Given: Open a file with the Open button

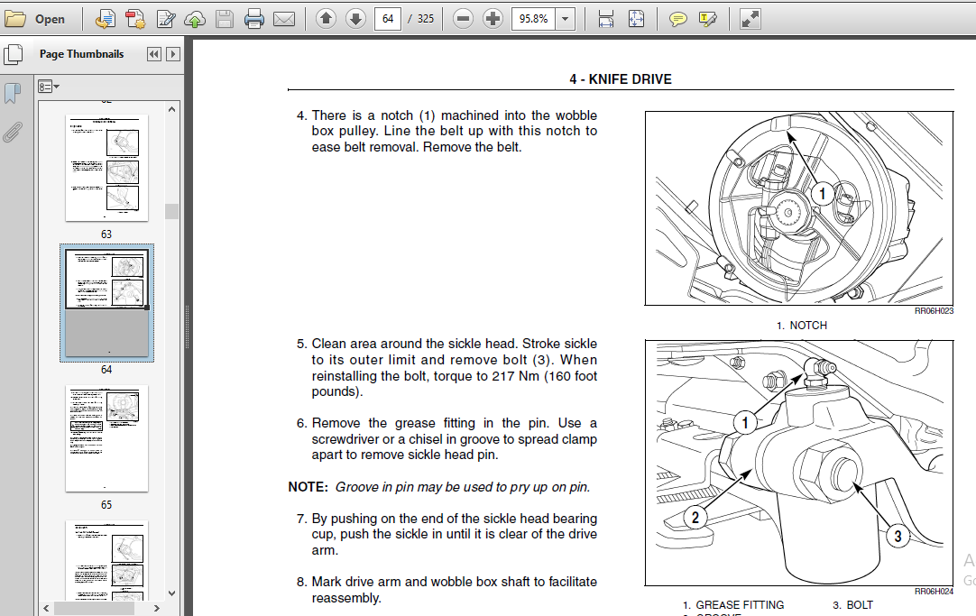Looking at the screenshot, I should [x=35, y=19].
